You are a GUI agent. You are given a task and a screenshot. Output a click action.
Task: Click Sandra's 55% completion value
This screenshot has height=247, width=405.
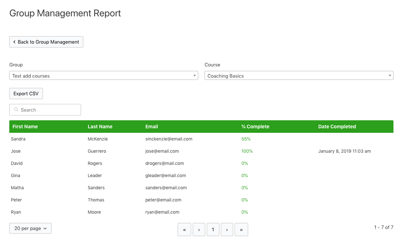[246, 139]
